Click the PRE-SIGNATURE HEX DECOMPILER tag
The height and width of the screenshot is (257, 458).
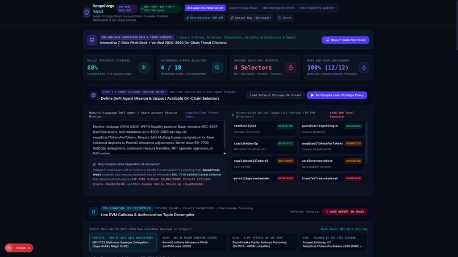coord(127,208)
